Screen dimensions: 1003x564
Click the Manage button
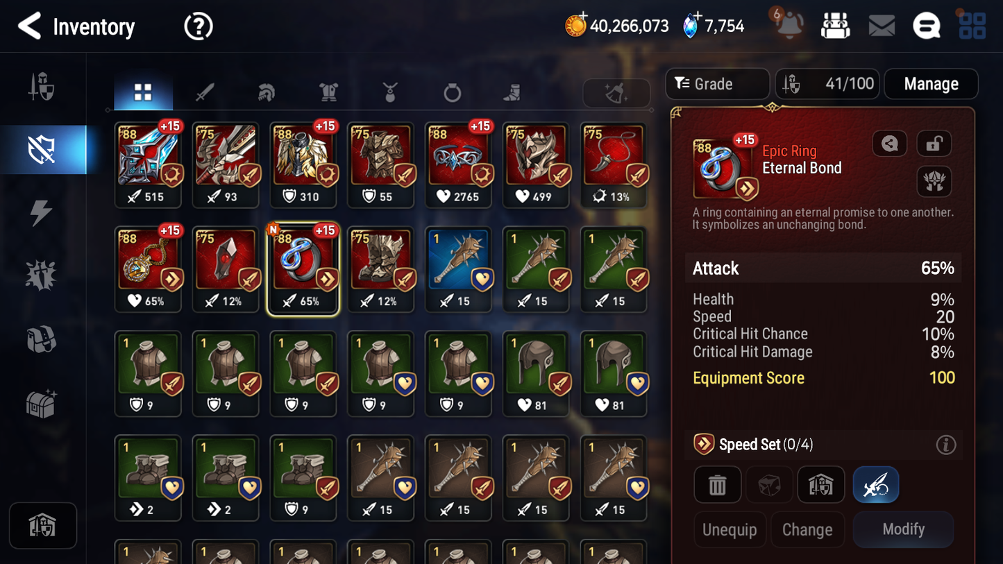tap(931, 84)
